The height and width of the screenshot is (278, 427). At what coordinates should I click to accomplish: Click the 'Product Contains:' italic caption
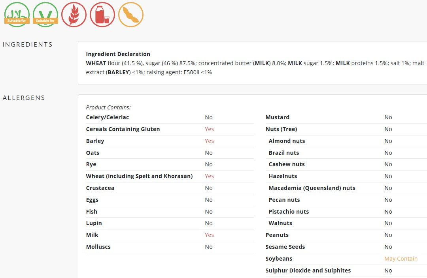tap(108, 107)
